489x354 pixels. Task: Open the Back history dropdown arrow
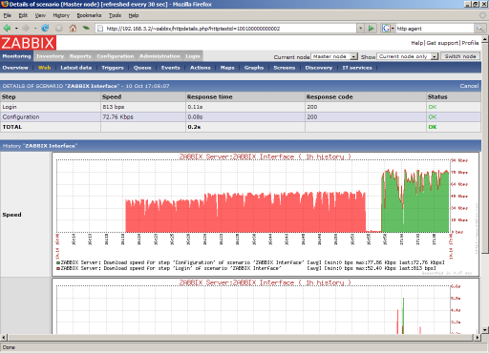16,29
